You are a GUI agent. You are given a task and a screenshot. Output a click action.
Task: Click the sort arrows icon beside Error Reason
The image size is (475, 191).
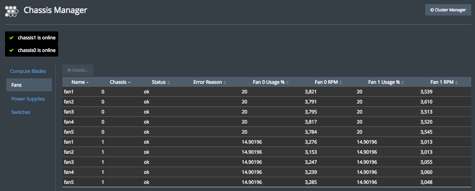click(225, 83)
